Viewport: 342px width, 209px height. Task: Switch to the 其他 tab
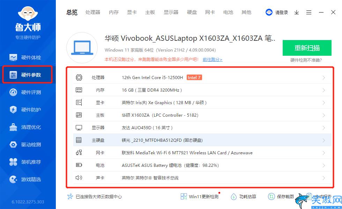pyautogui.click(x=246, y=13)
